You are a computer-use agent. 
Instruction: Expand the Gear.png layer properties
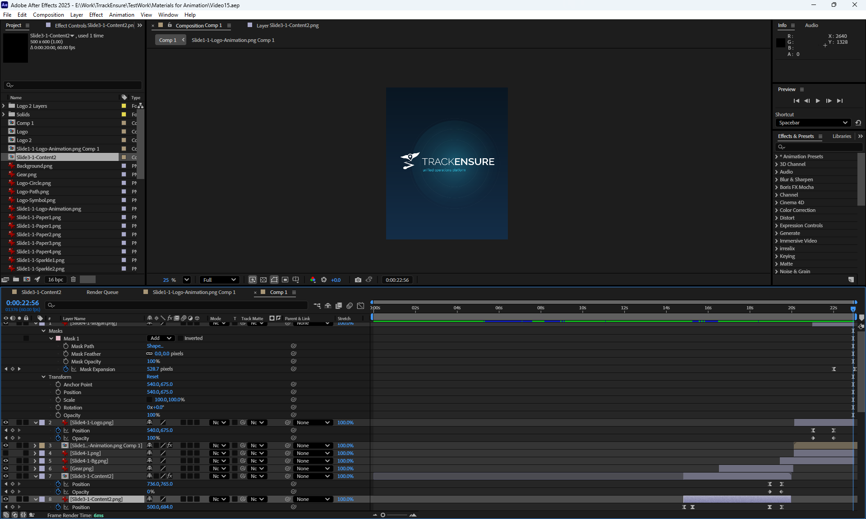35,468
